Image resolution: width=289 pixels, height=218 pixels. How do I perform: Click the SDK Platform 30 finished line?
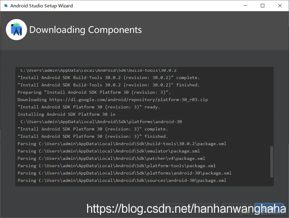pyautogui.click(x=93, y=137)
